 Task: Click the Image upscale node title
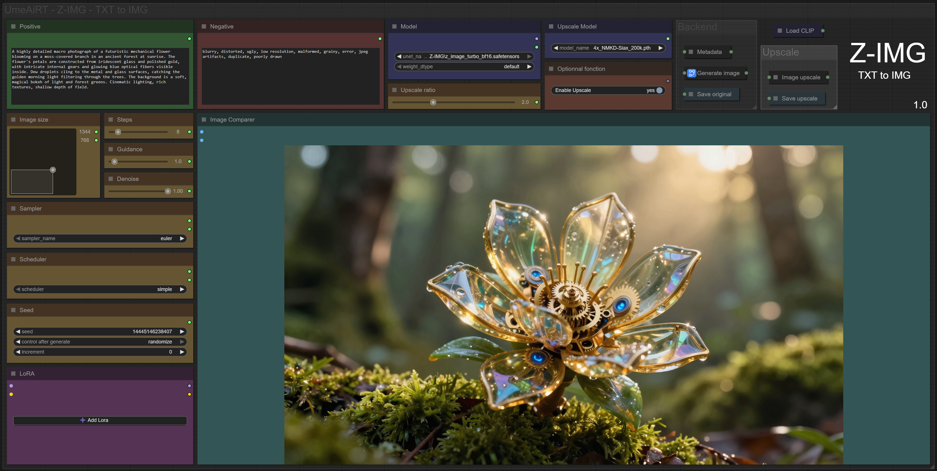coord(801,78)
